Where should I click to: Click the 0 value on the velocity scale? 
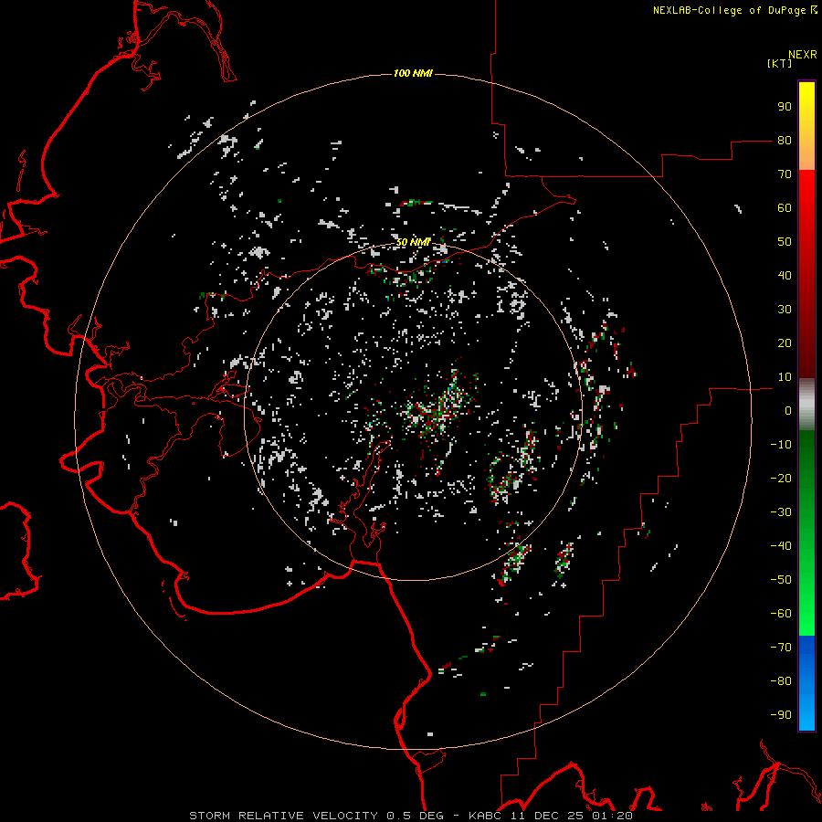(788, 411)
